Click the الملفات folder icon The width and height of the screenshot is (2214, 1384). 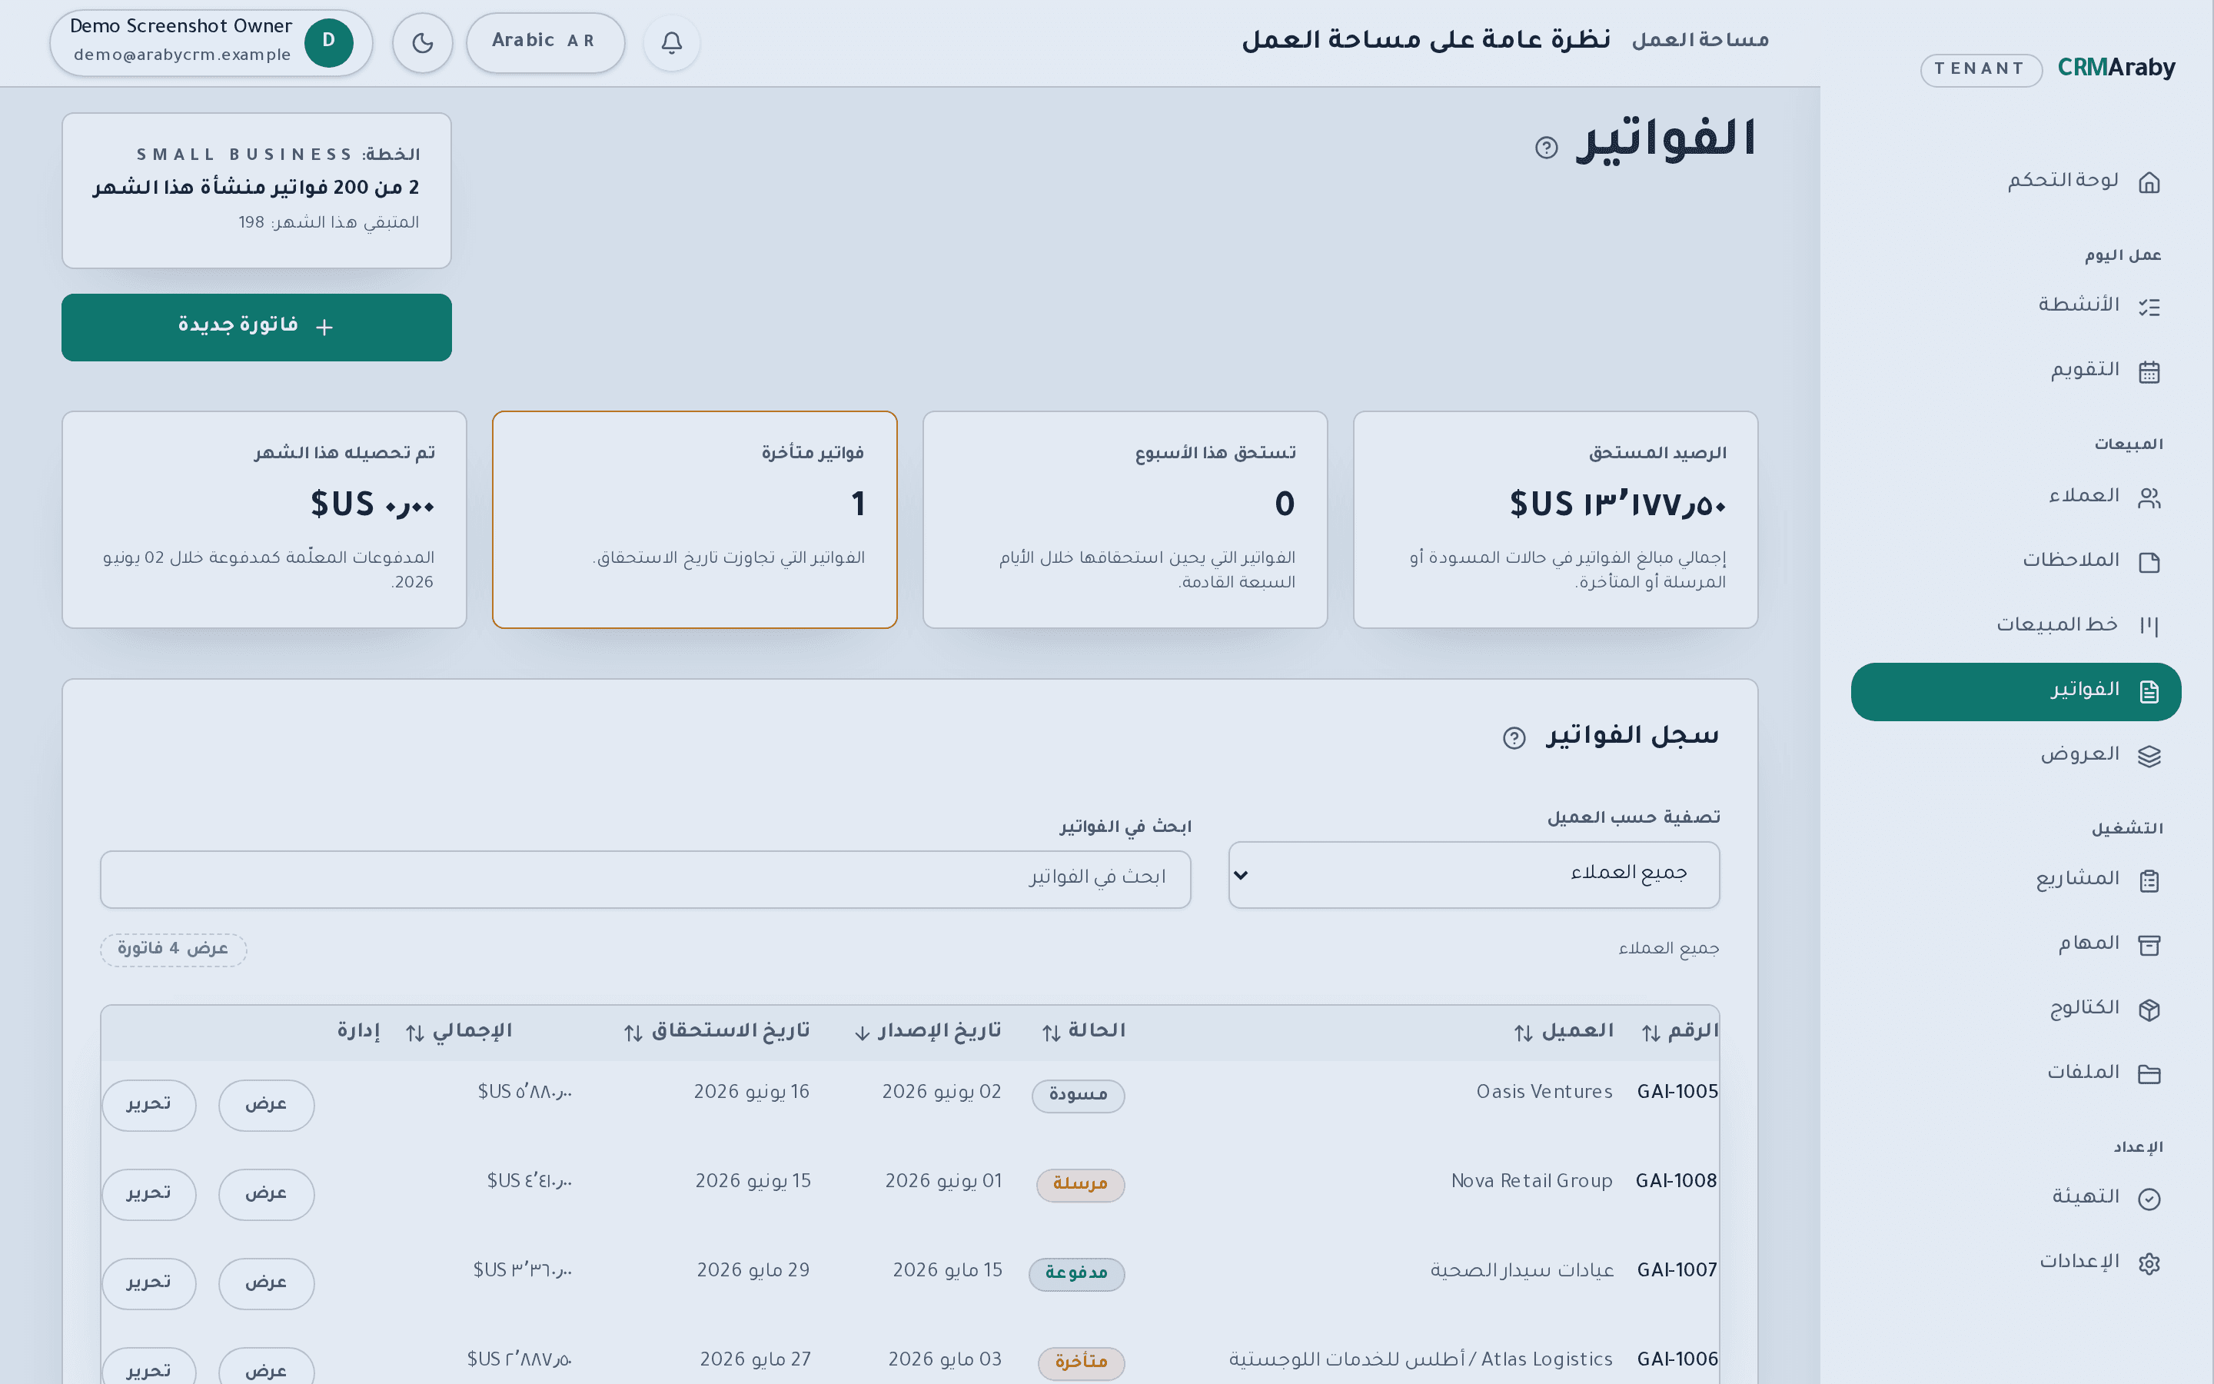[x=2149, y=1073]
